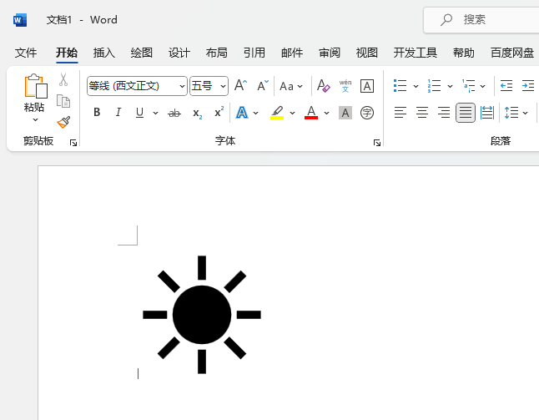Switch to the 设计 tab
This screenshot has height=420, width=539.
(179, 53)
